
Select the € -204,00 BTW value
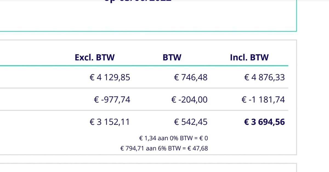[189, 100]
